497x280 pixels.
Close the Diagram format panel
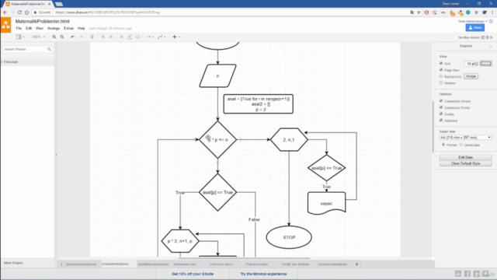click(491, 46)
